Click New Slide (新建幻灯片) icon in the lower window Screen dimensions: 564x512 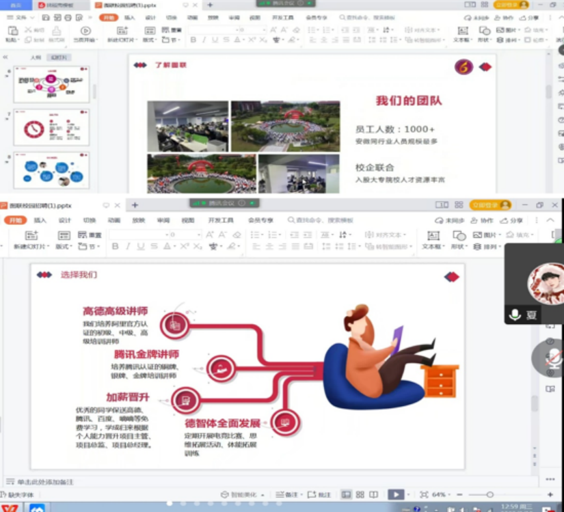click(31, 236)
